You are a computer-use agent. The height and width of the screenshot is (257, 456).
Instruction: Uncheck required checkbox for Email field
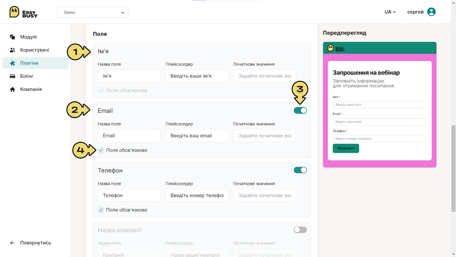click(101, 150)
